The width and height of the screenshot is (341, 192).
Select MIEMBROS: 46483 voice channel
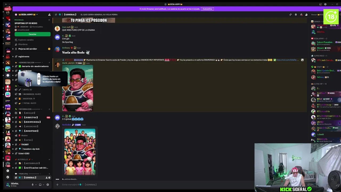pyautogui.click(x=32, y=94)
